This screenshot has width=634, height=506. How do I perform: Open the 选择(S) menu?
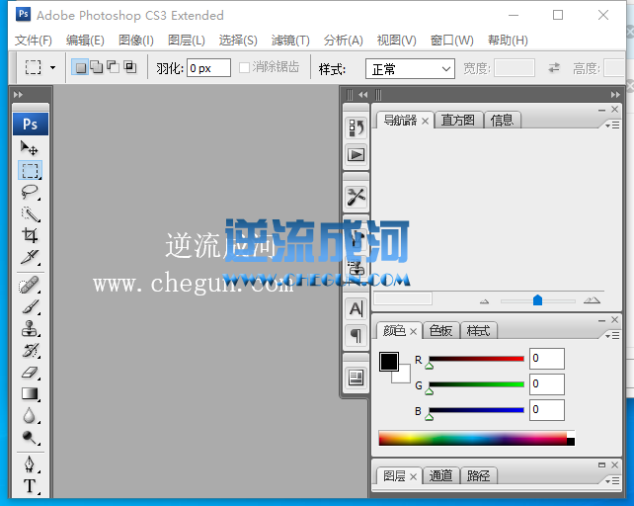click(238, 41)
